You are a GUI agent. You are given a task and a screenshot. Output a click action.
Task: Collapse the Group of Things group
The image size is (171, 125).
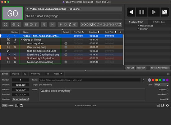(21, 40)
